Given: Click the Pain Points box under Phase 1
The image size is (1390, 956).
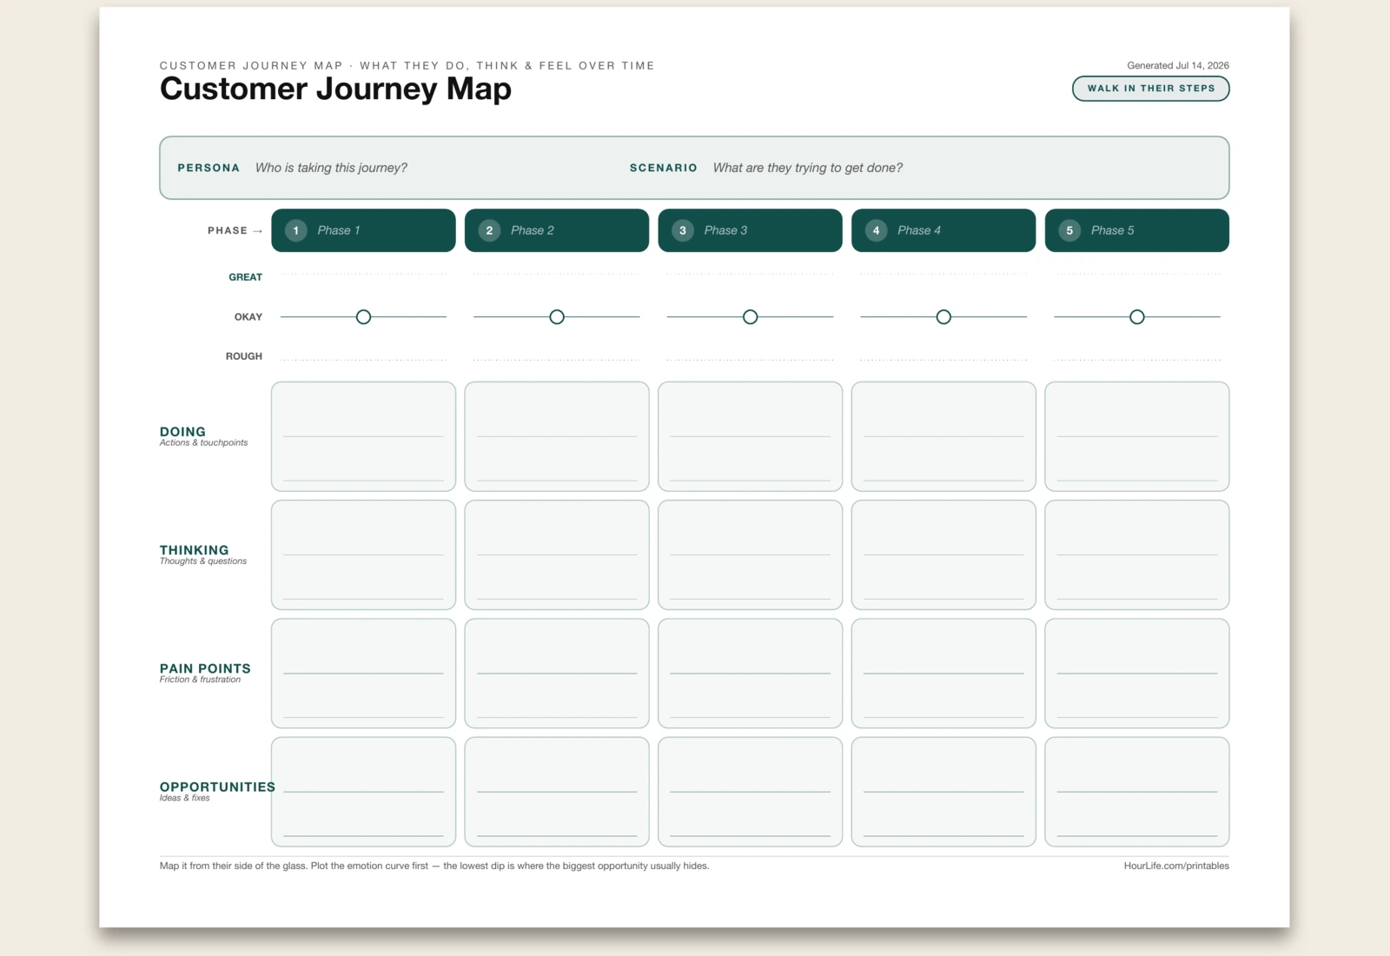Looking at the screenshot, I should tap(363, 674).
